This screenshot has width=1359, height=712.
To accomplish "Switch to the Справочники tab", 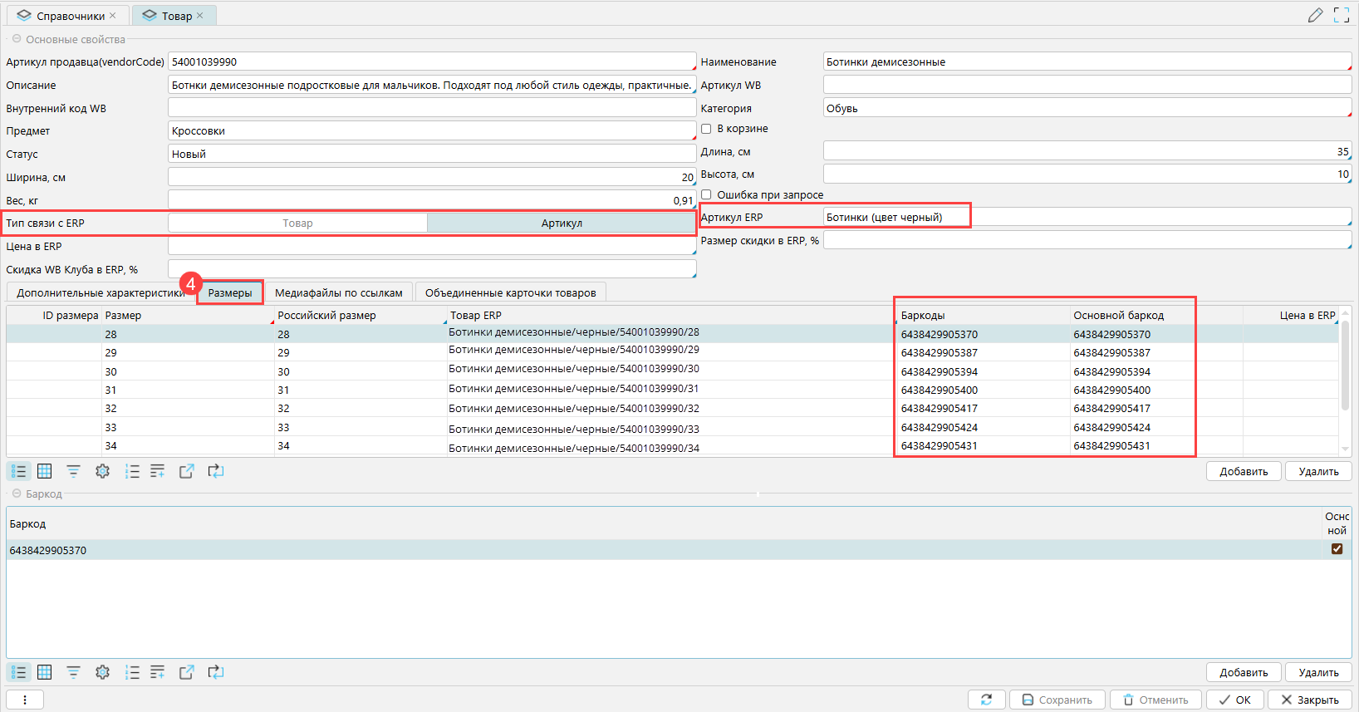I will [x=68, y=16].
